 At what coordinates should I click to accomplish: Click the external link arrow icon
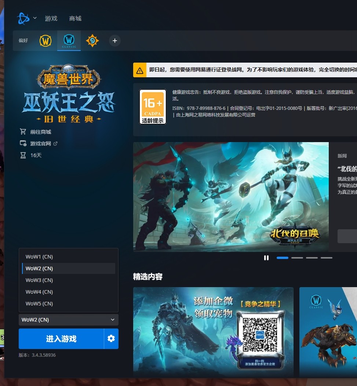55,144
